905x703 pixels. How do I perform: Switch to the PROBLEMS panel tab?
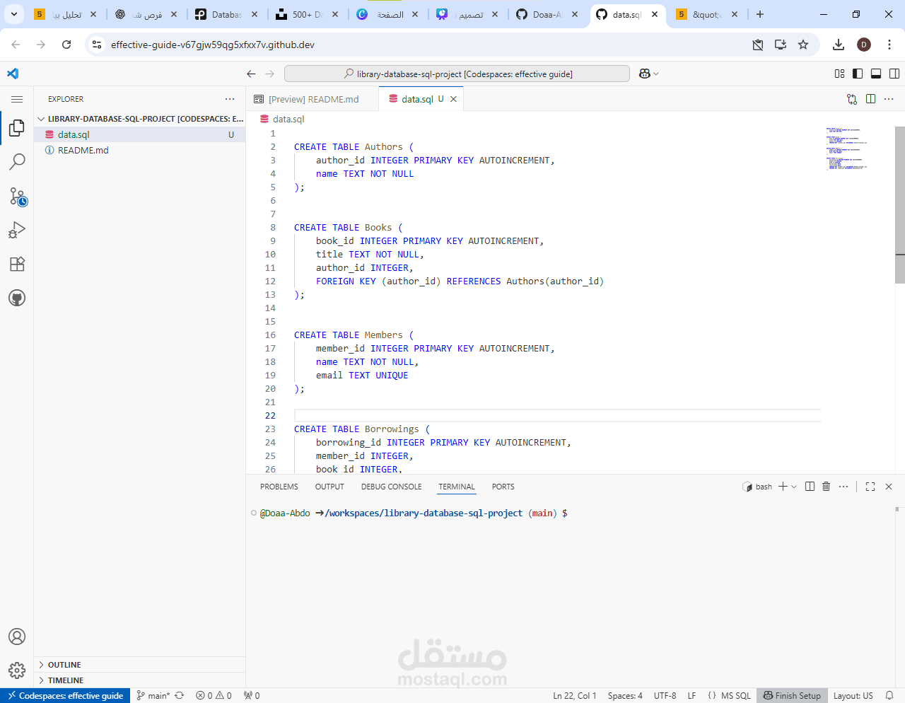[x=279, y=487]
